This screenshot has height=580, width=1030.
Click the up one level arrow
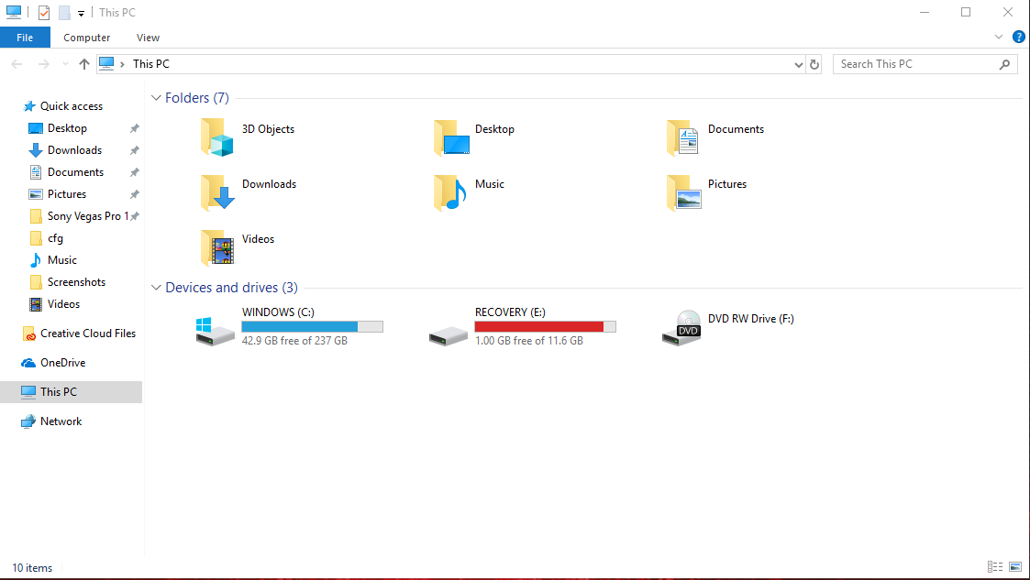[x=83, y=63]
